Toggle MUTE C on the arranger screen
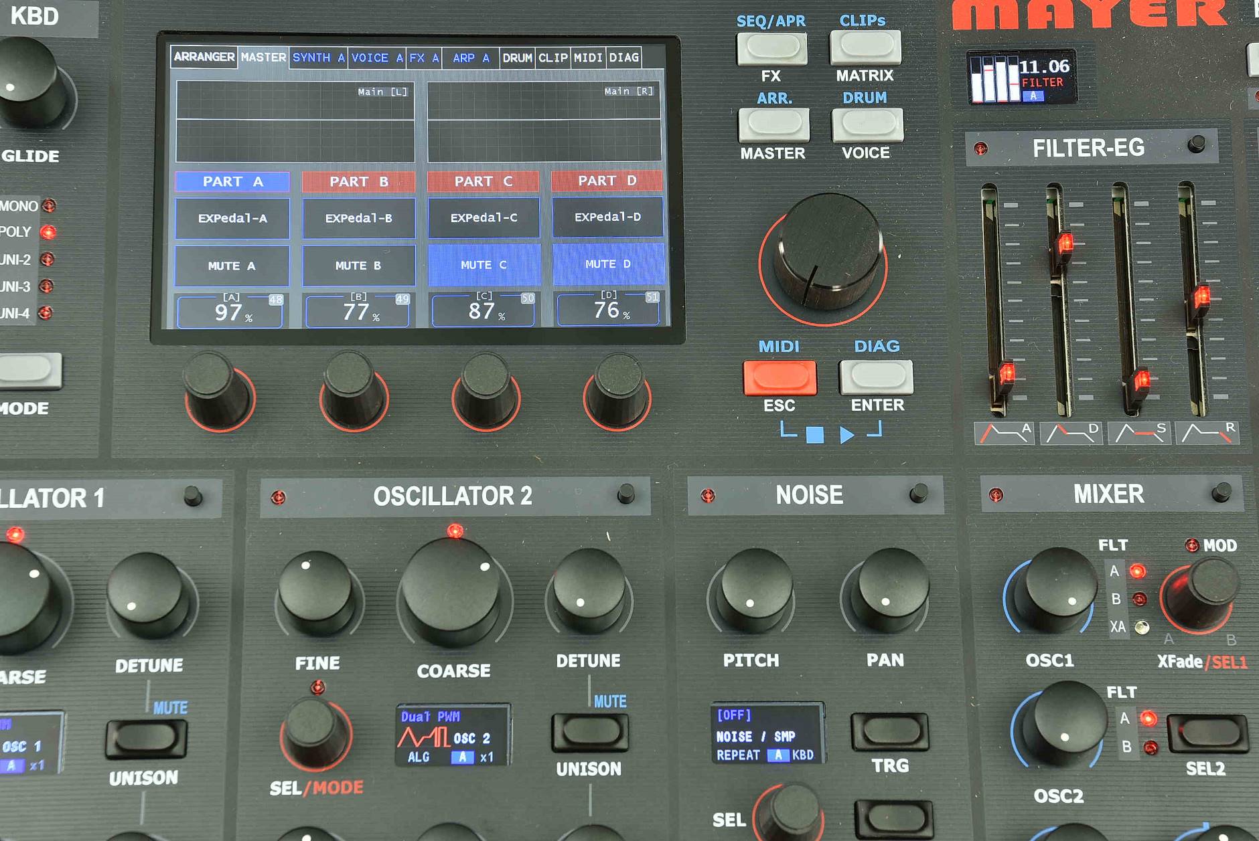The image size is (1259, 841). pyautogui.click(x=484, y=265)
